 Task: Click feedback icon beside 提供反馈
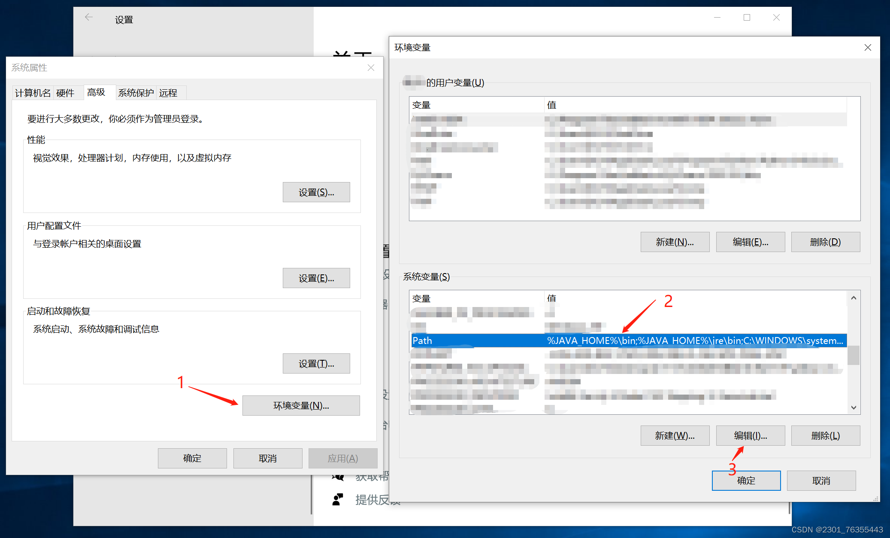pos(338,499)
